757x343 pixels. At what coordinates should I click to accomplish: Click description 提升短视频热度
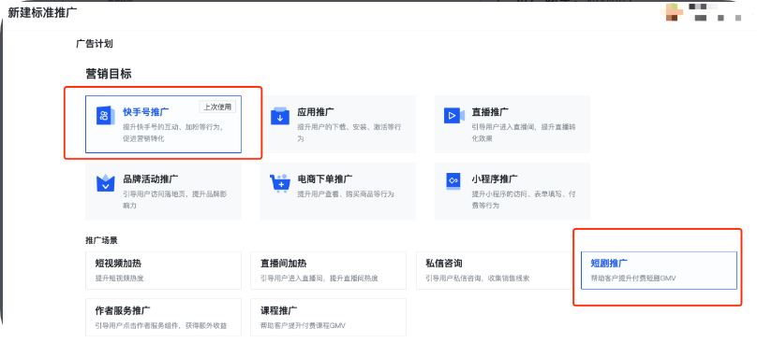tap(119, 279)
